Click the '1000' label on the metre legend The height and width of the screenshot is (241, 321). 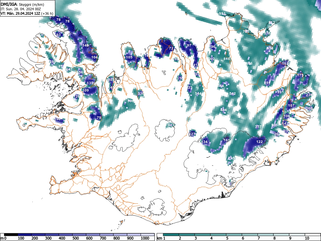[145, 238]
